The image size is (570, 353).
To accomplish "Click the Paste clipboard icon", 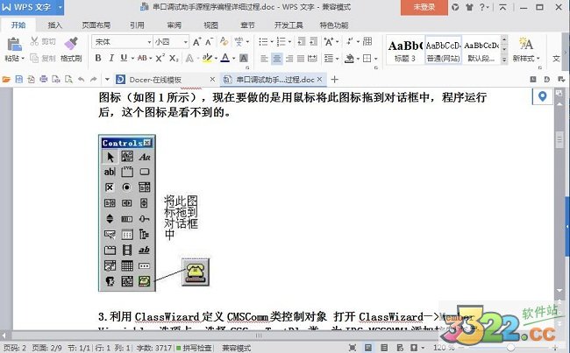I will (x=14, y=45).
